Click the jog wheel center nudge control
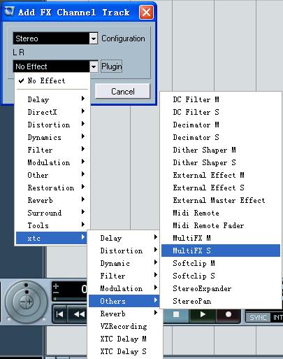 coord(26,302)
